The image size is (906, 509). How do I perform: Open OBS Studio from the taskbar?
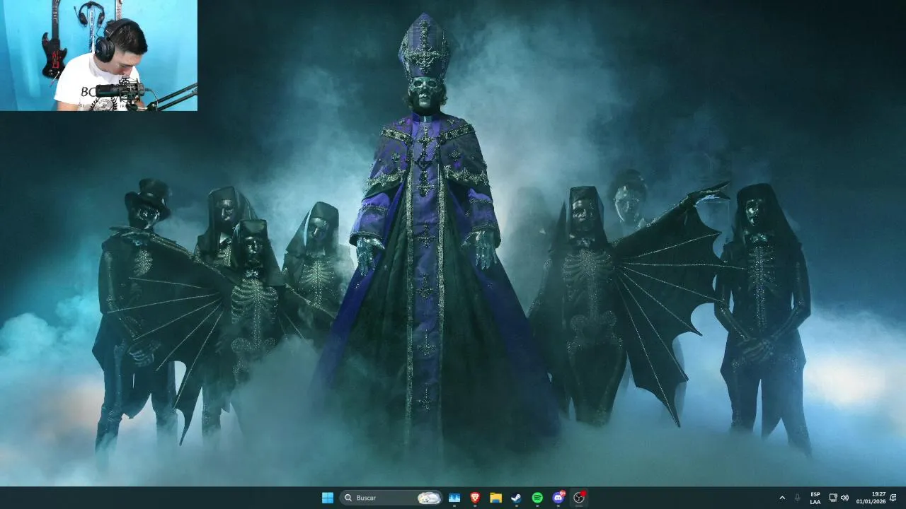(x=579, y=498)
